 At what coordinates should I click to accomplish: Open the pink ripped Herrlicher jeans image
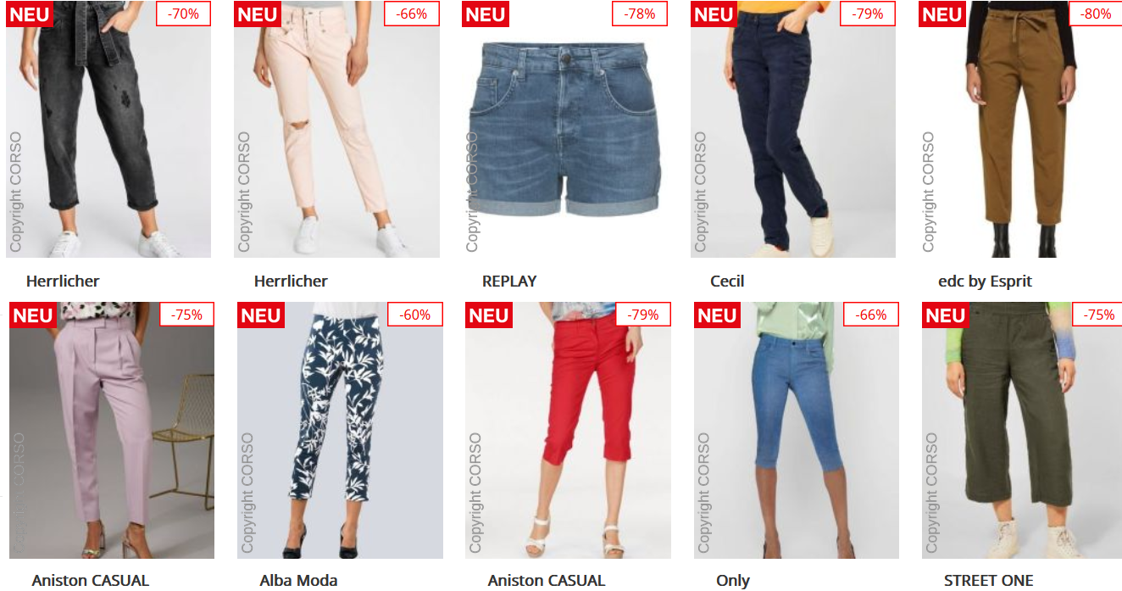tap(336, 129)
